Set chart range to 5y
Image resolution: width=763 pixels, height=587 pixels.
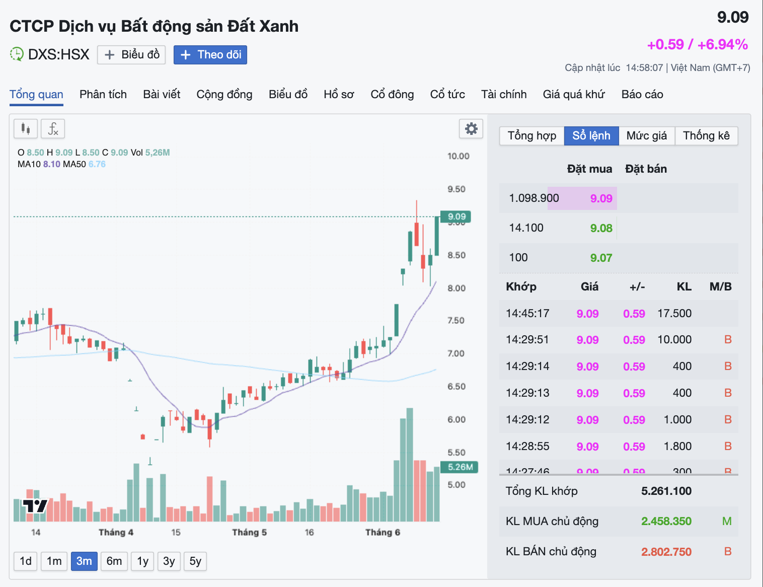[x=195, y=561]
